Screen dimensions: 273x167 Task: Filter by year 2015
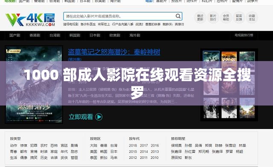133,152
